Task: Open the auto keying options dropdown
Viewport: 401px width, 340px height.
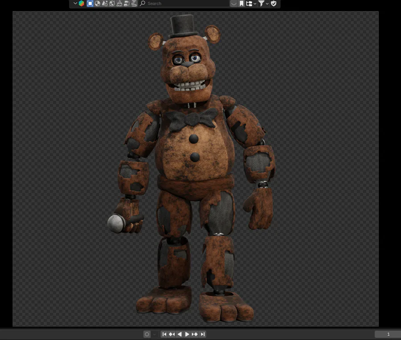Action: (x=154, y=334)
